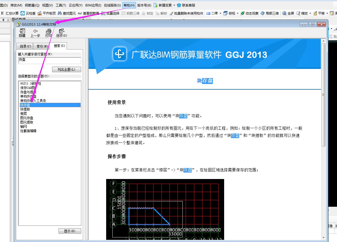
Task: Click scroll down arrow of help content
Action: (x=323, y=238)
